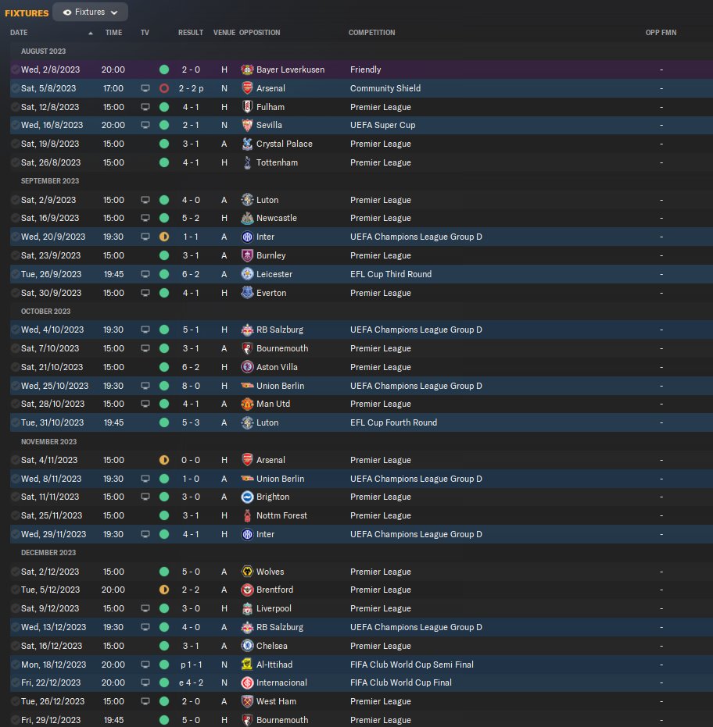Image resolution: width=713 pixels, height=727 pixels.
Task: Open the e 4 - 2 Internacional result
Action: click(191, 683)
